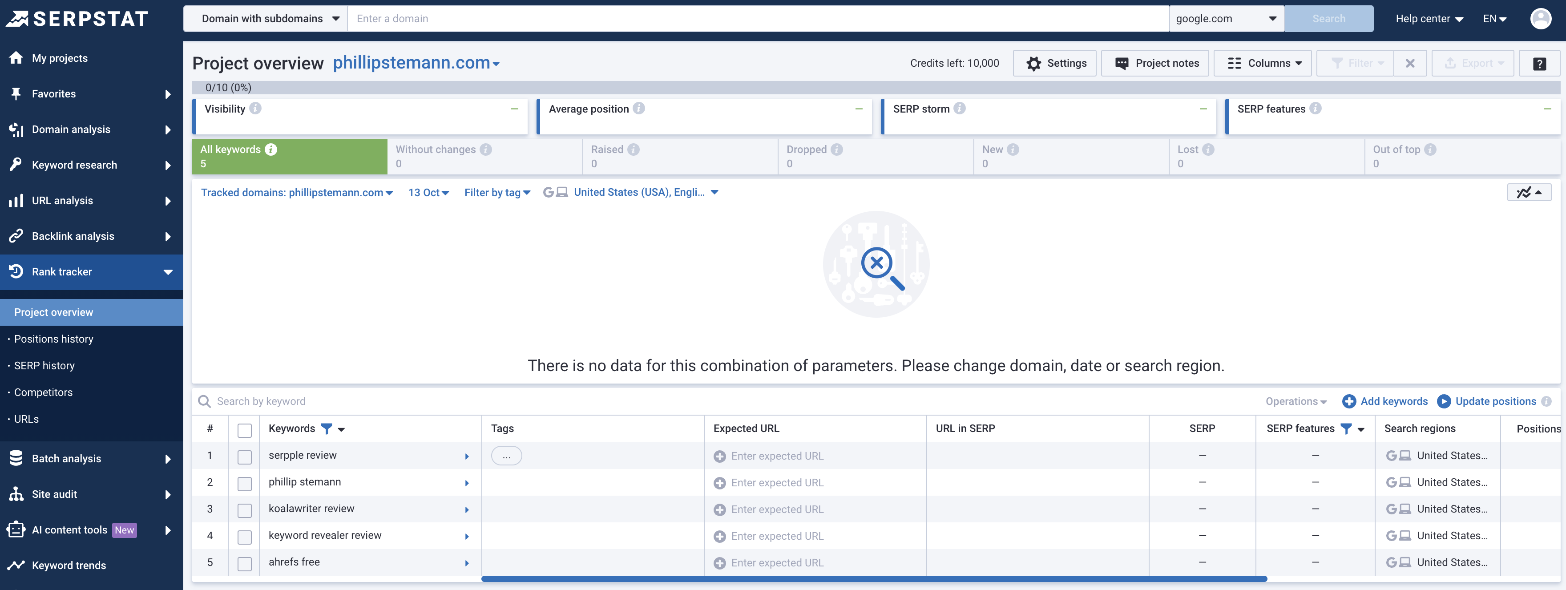Expand the Domain analysis sidebar menu

[x=91, y=129]
